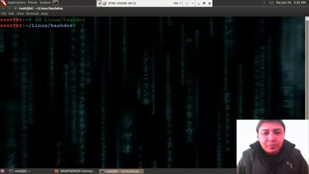Screen dimensions: 309x174
Task: Click the Firefox icon on WAMPSERVER taskbar entry
Action: [x=56, y=171]
